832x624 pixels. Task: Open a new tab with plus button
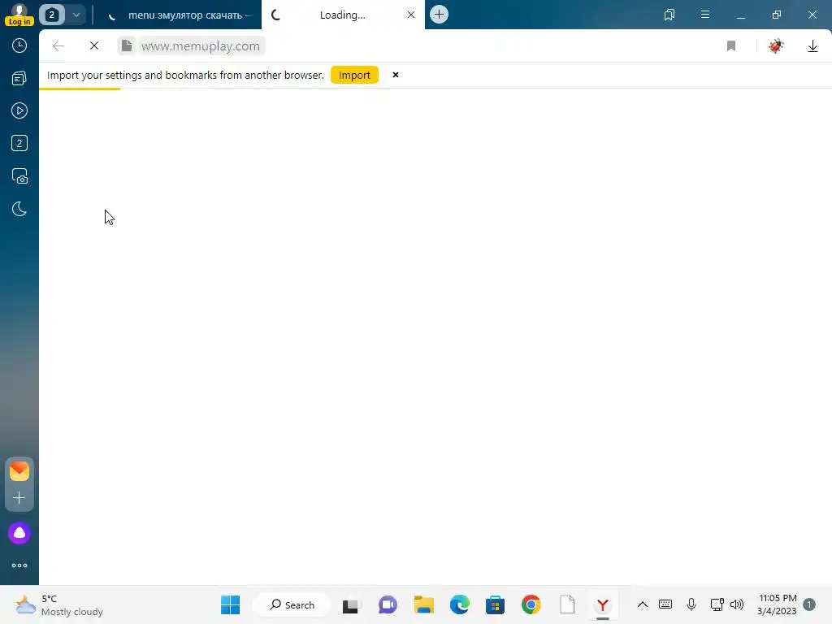pos(439,15)
